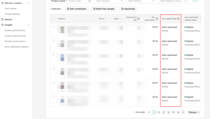The height and width of the screenshot is (119, 210).
Task: Click the Edit commission button
Action: 76,9
